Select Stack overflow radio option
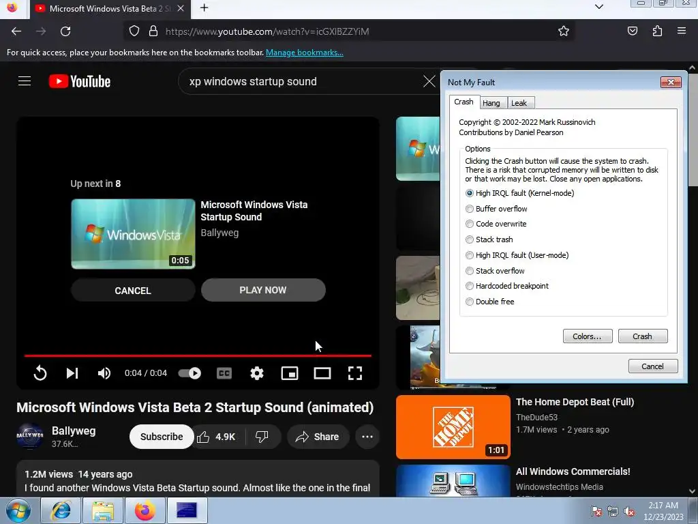The height and width of the screenshot is (524, 698). [x=469, y=270]
